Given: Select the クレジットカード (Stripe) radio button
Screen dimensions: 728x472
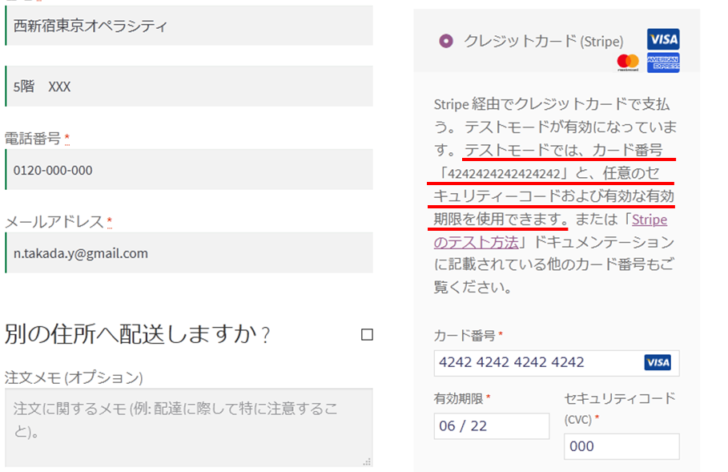Looking at the screenshot, I should (446, 41).
